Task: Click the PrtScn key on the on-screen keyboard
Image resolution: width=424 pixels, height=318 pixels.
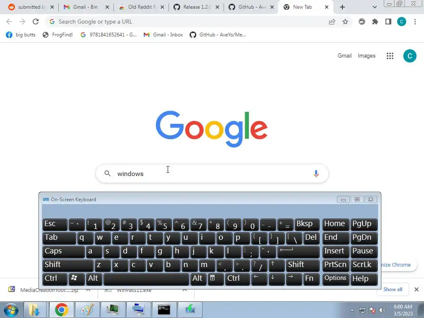Action: [x=335, y=265]
